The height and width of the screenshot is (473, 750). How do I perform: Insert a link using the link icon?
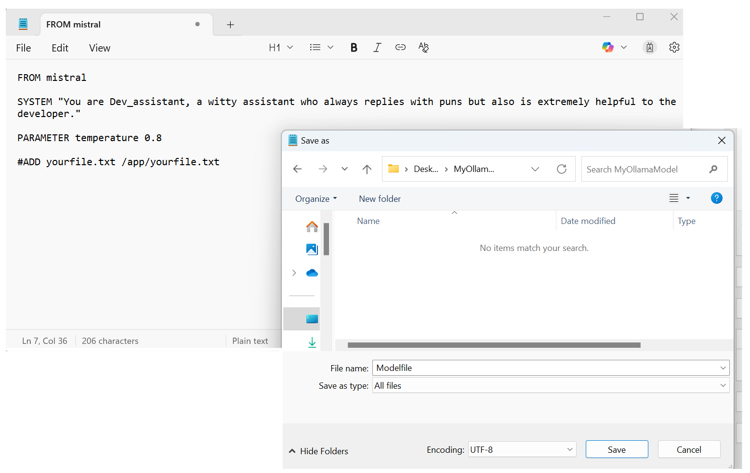400,47
